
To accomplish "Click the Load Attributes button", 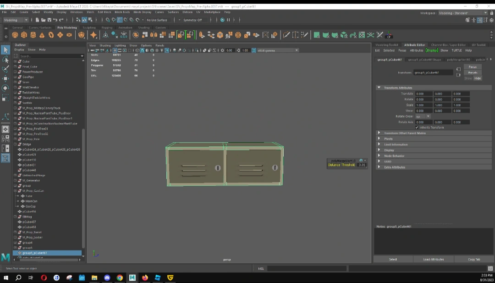I will (x=433, y=259).
